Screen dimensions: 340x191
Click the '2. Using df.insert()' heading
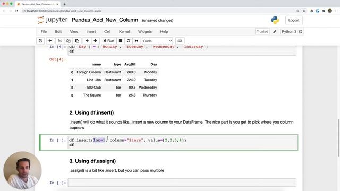click(91, 112)
